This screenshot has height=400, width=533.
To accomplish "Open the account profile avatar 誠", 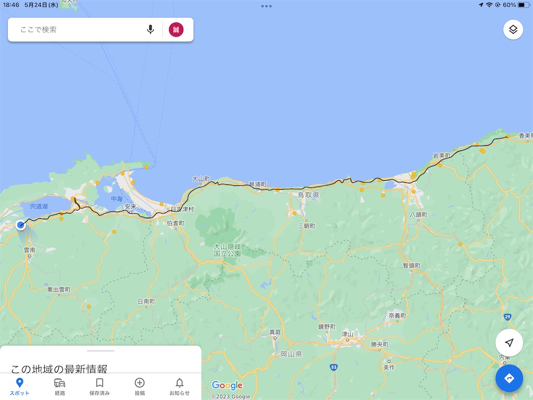I will [176, 30].
